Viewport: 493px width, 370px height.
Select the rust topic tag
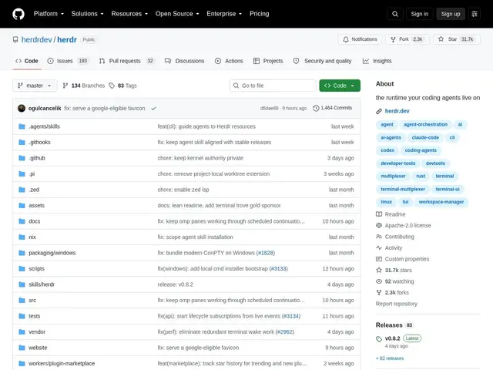(421, 177)
